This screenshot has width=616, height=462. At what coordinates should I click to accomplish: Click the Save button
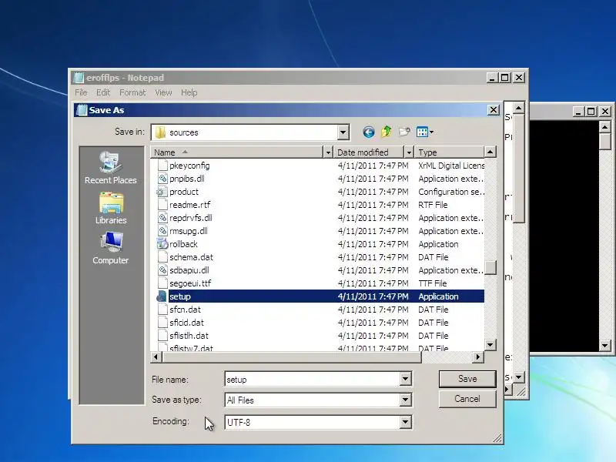tap(467, 379)
